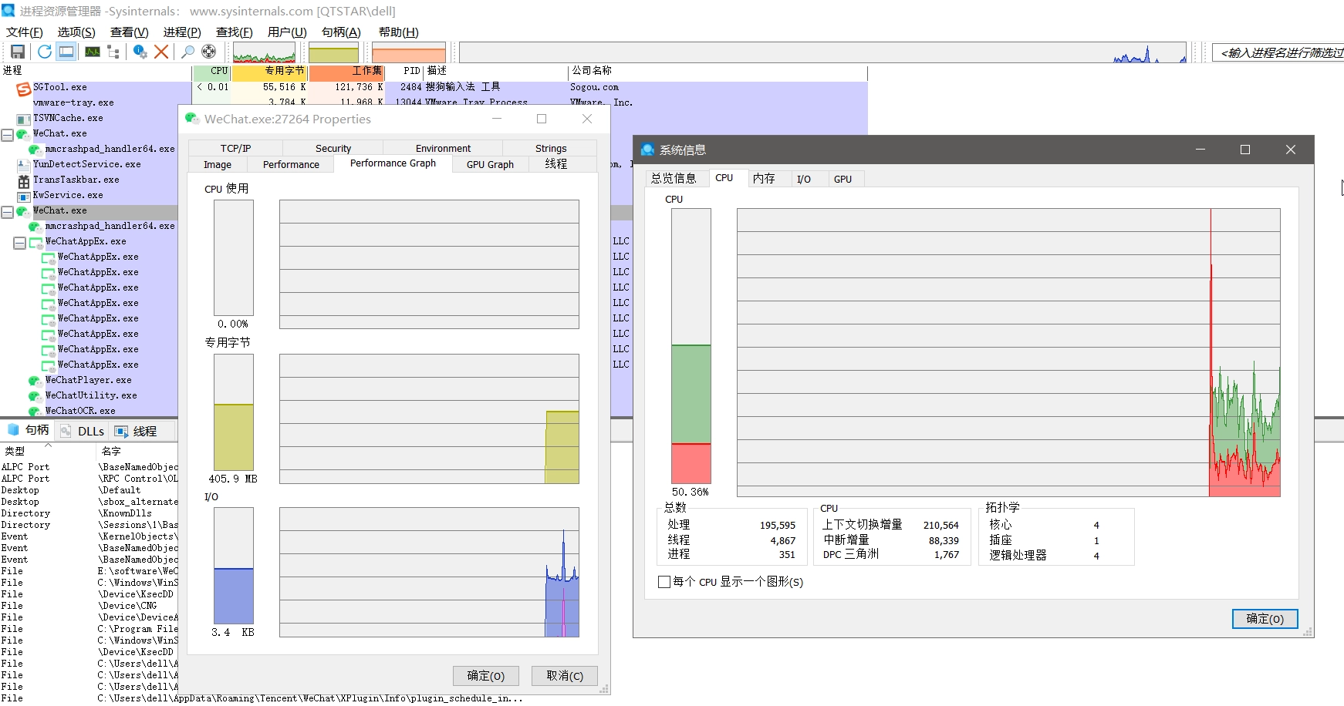Image resolution: width=1344 pixels, height=706 pixels.
Task: Open the 文件(F) menu
Action: (x=24, y=32)
